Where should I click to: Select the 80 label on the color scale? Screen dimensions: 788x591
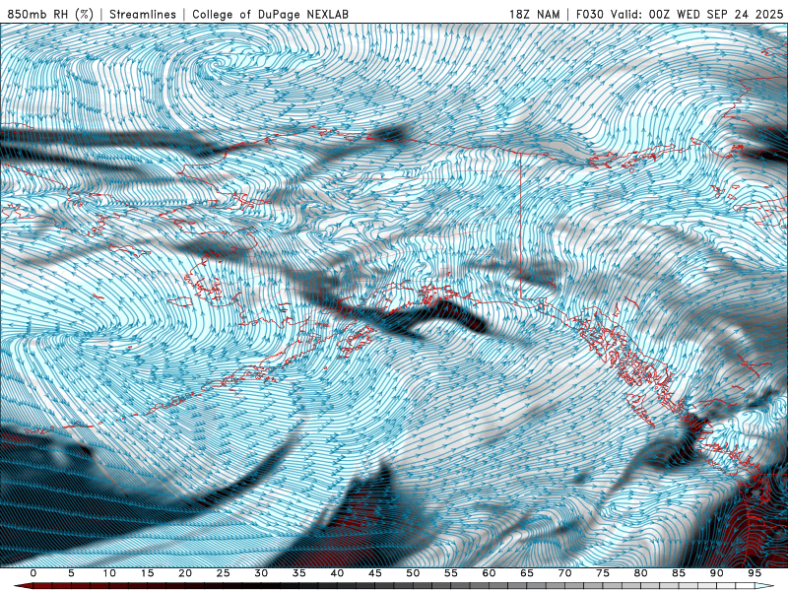click(x=640, y=573)
